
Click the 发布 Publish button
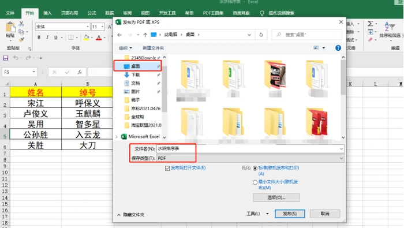point(290,214)
